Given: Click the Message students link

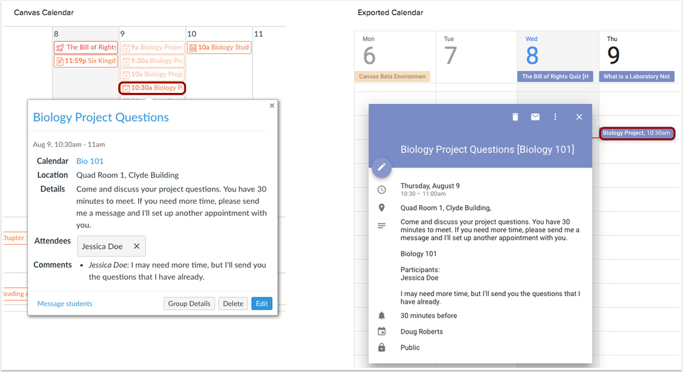Looking at the screenshot, I should click(65, 304).
